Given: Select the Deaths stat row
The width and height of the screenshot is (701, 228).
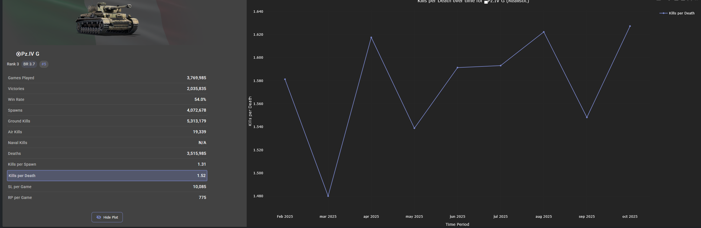Looking at the screenshot, I should (107, 153).
